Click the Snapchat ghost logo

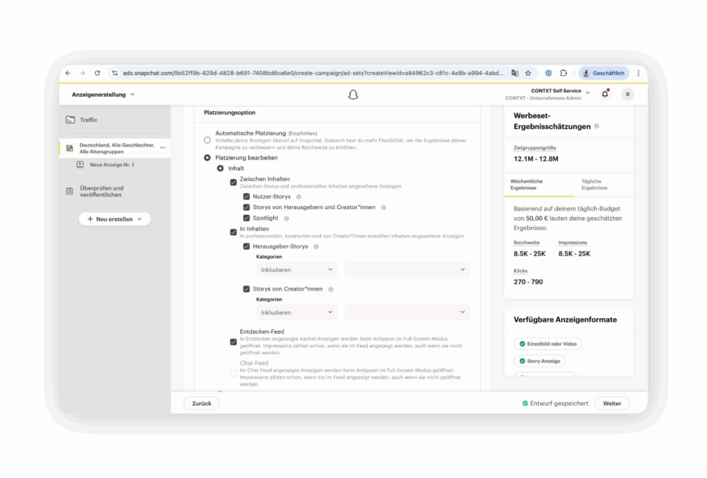353,95
